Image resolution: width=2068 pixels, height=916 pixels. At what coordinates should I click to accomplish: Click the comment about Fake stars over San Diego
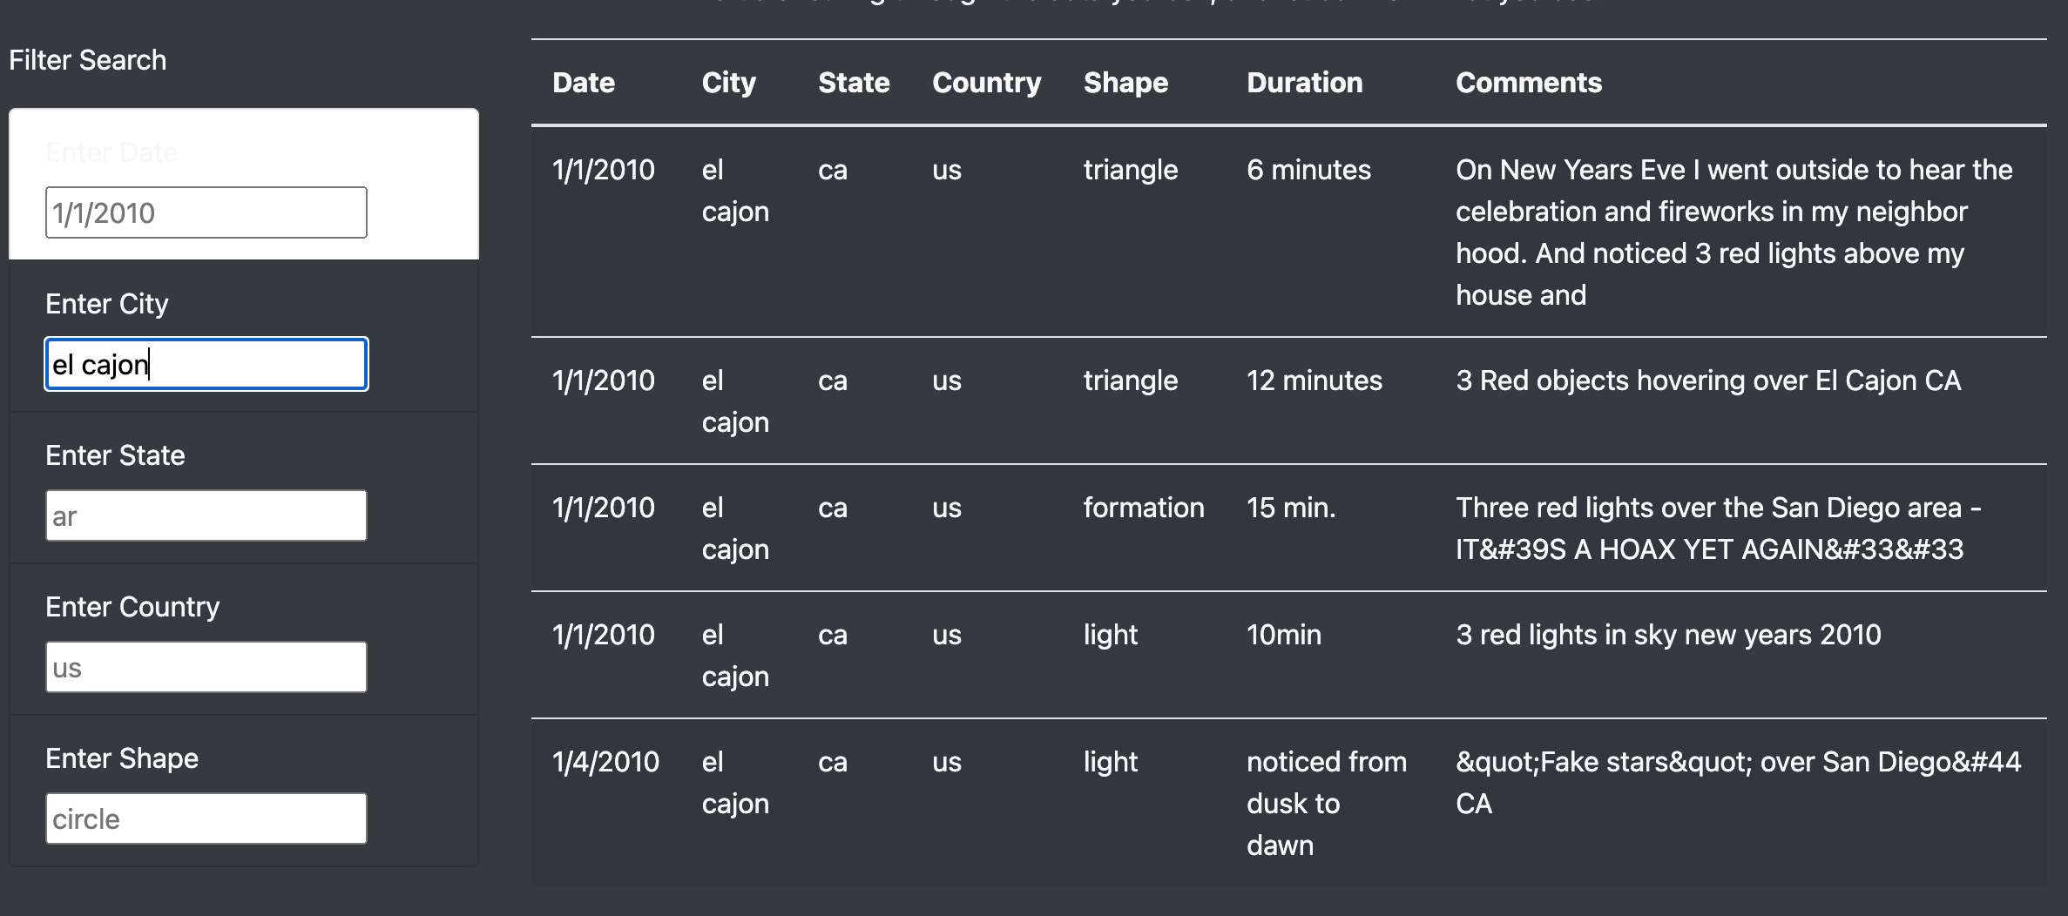[1733, 782]
